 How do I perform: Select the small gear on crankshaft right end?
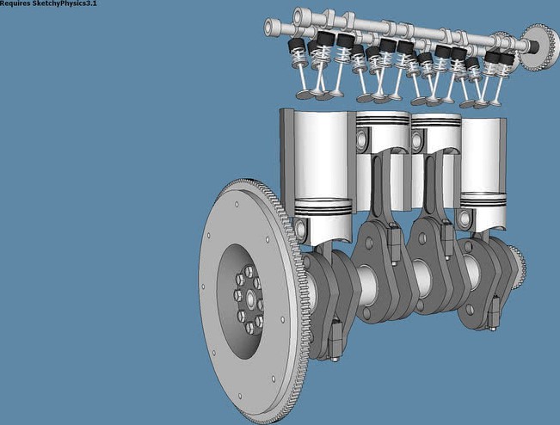(x=517, y=263)
